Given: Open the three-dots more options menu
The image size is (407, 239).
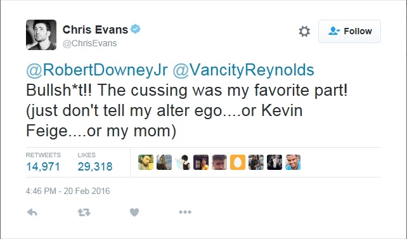Looking at the screenshot, I should click(x=185, y=212).
